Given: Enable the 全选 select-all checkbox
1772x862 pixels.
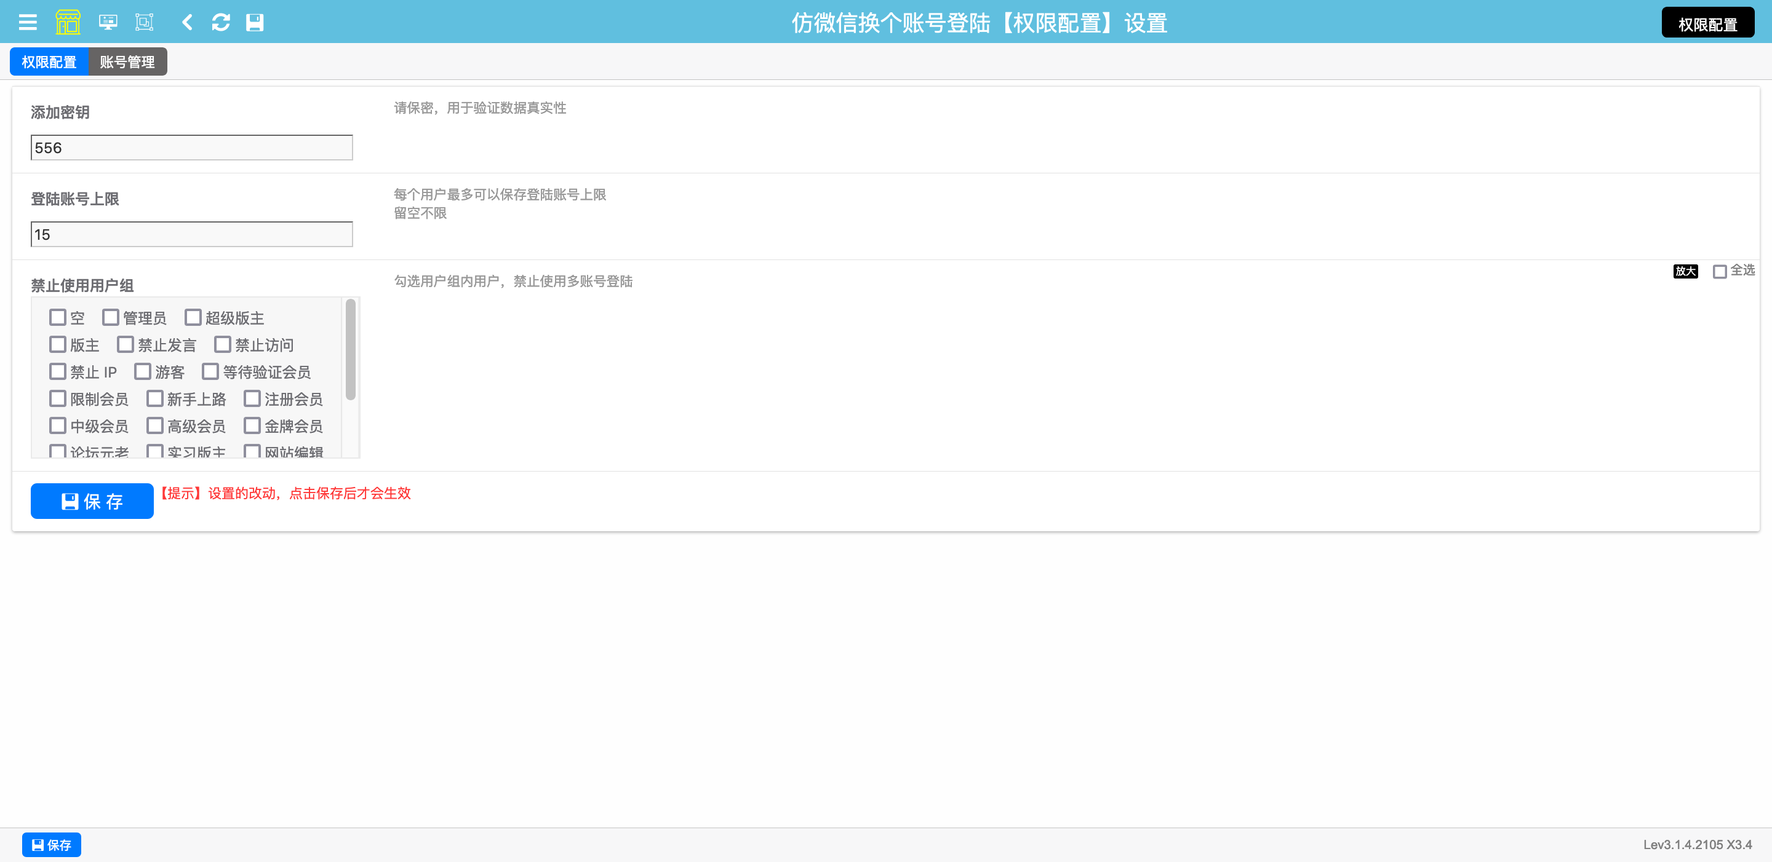Looking at the screenshot, I should [x=1719, y=271].
